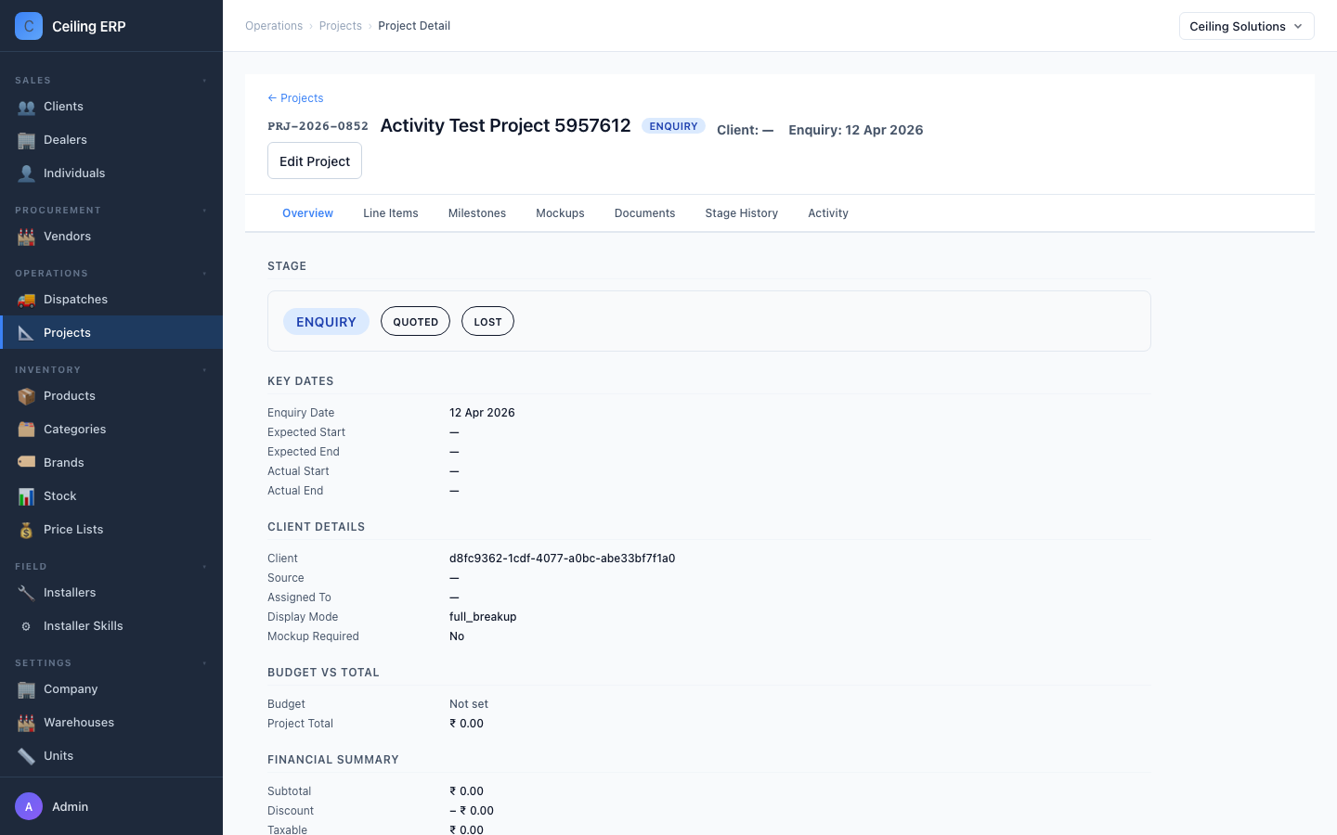Click the Individuals person icon

[x=26, y=173]
